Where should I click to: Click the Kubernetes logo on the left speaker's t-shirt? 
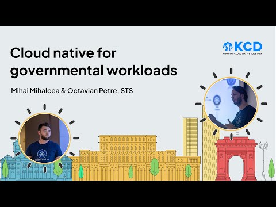[x=41, y=154]
